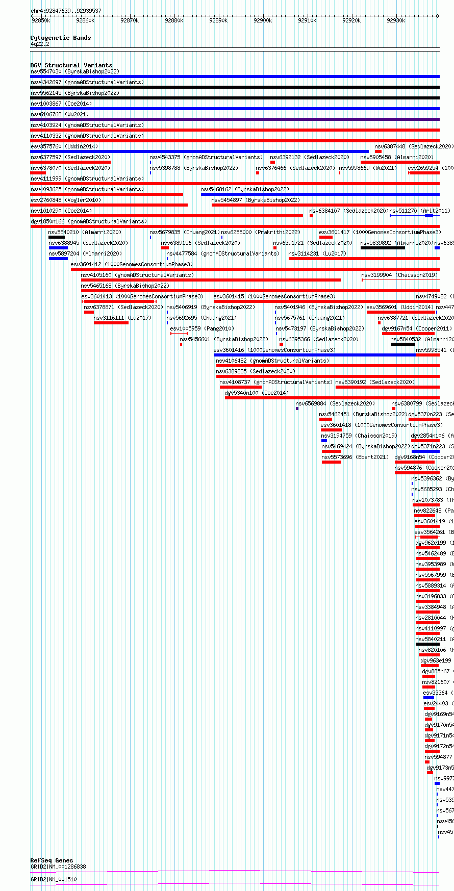Click the 92900k ruler position marker
Viewport: 454px width, 891px height.
point(263,20)
